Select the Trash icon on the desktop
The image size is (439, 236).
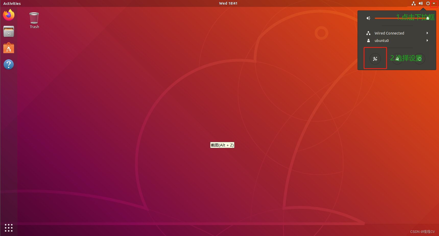point(34,20)
